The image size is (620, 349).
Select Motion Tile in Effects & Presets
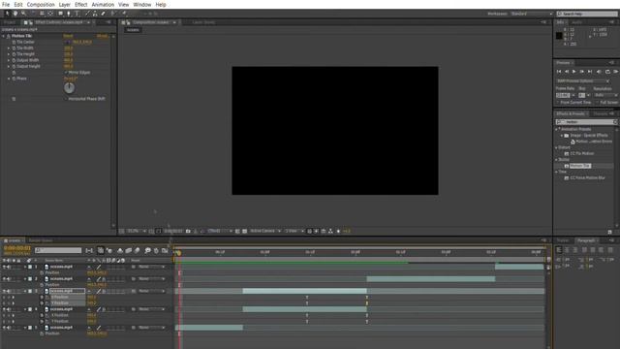pyautogui.click(x=580, y=166)
